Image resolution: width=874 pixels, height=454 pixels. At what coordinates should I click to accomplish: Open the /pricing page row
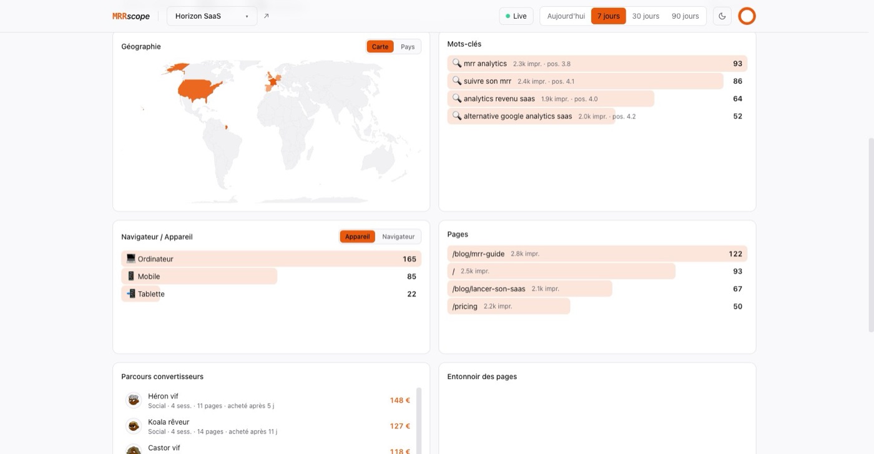pyautogui.click(x=597, y=306)
